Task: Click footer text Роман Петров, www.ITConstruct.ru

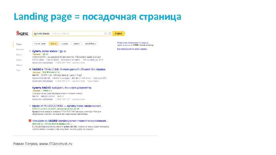Action: click(43, 144)
